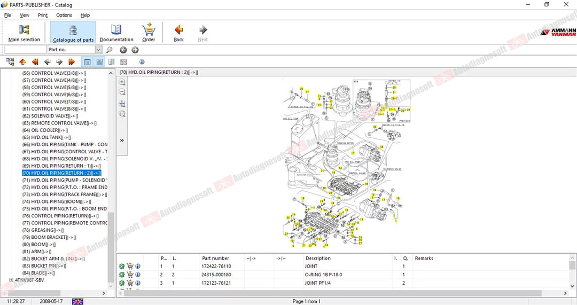
Task: Jump to first with double-left orange arrows
Action: [x=35, y=62]
